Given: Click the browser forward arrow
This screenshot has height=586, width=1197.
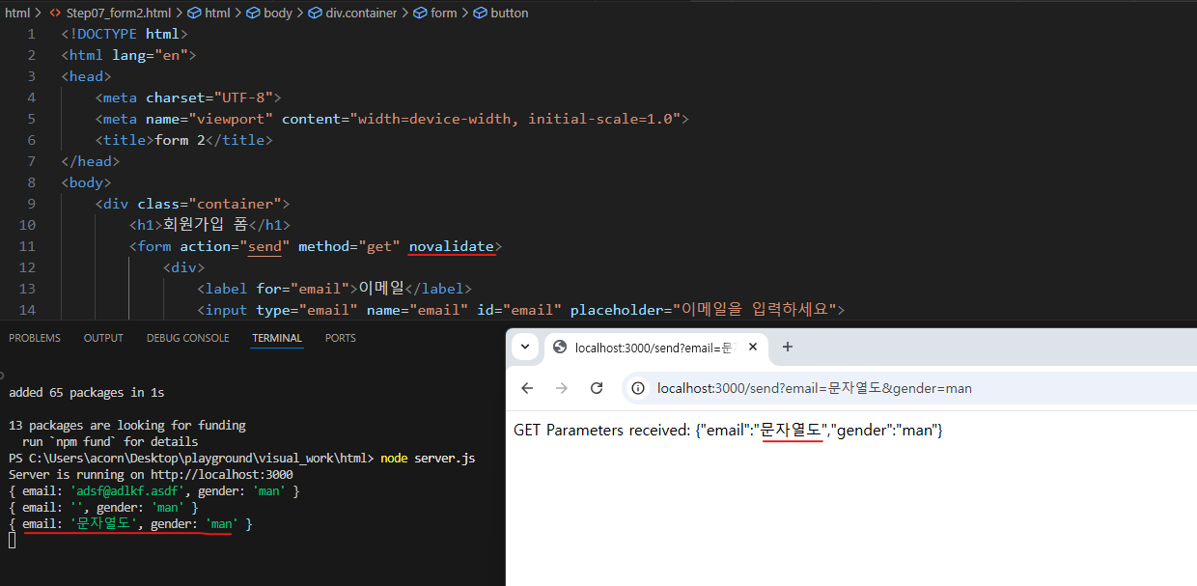Looking at the screenshot, I should click(x=562, y=388).
